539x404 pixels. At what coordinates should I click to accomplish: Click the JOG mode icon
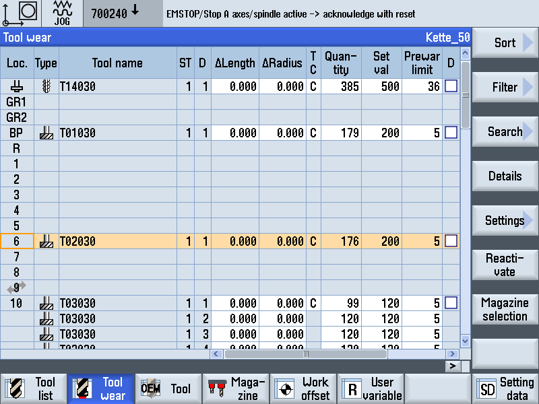(x=62, y=13)
